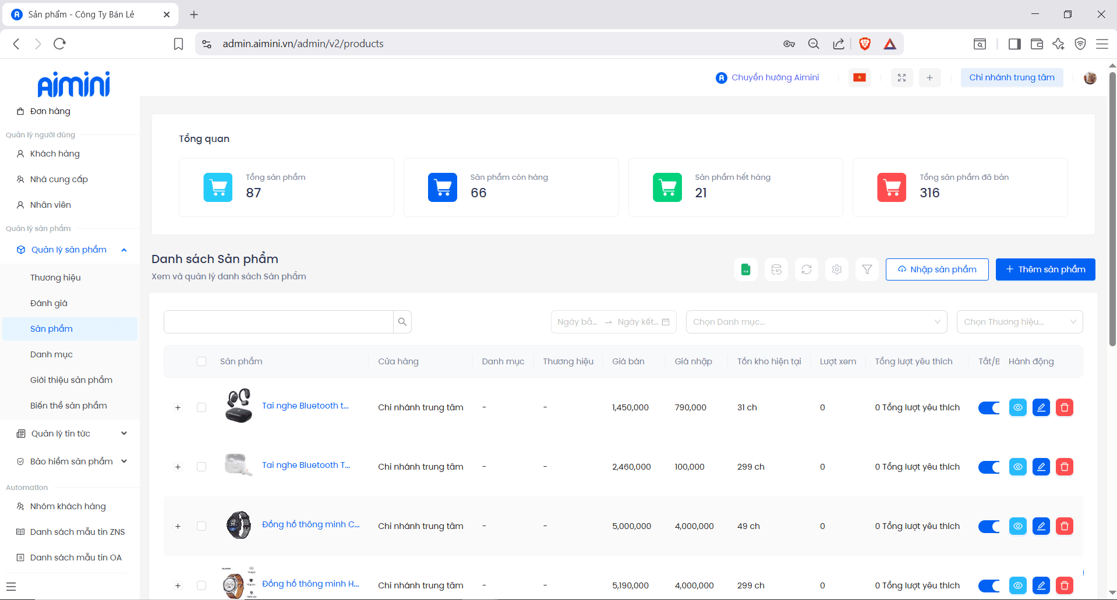Click the fullscreen icon in the header

click(x=902, y=77)
